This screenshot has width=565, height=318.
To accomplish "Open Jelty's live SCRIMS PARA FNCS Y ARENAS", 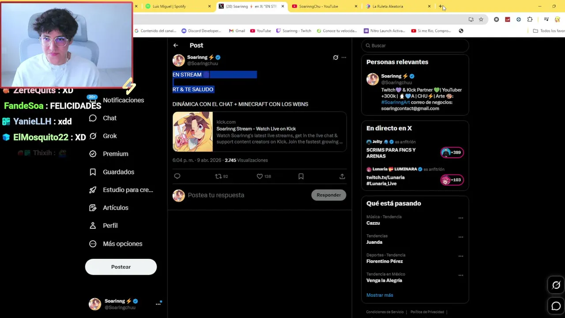I will pyautogui.click(x=391, y=153).
